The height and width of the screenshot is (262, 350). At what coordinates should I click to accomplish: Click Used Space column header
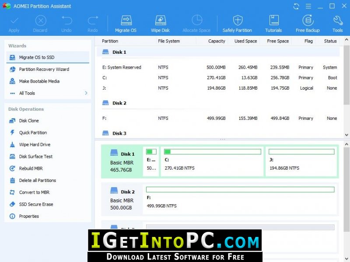pos(245,41)
